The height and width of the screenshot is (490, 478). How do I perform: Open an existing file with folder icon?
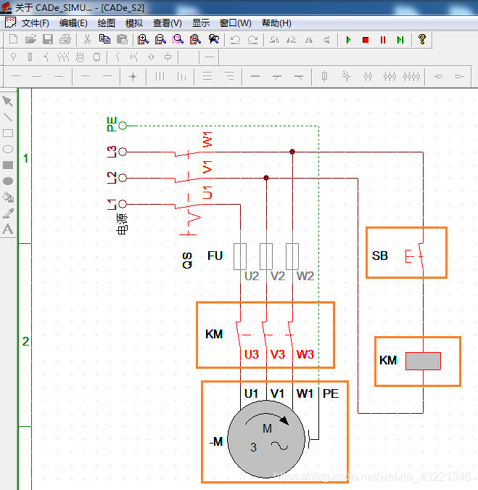click(30, 40)
